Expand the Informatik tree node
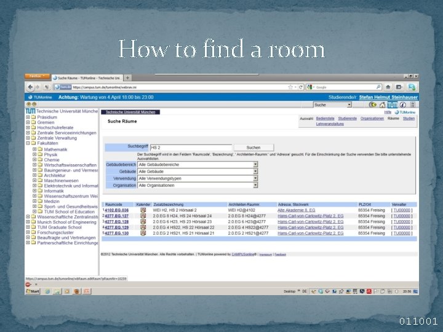 click(x=34, y=191)
